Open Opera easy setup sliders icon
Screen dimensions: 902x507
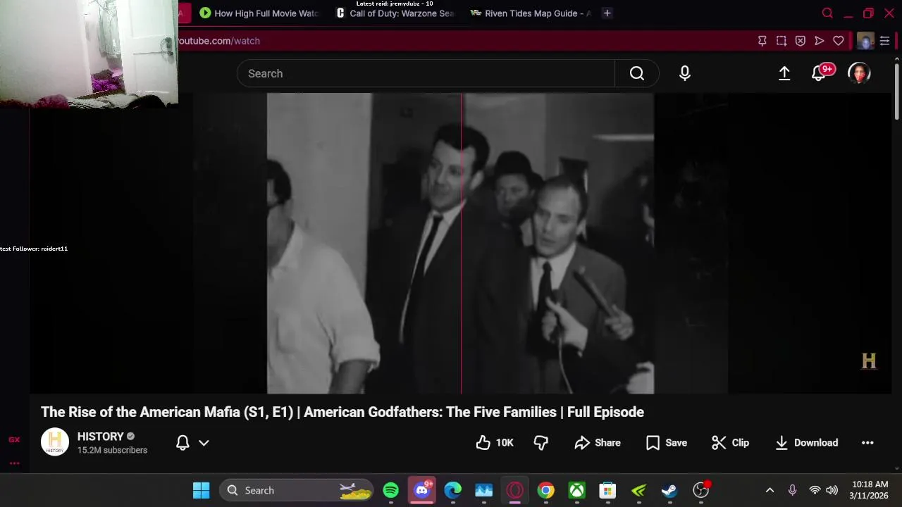click(x=884, y=41)
